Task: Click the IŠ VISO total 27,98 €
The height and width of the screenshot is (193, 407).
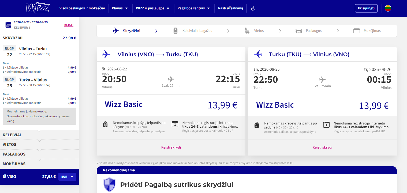Action: coord(49,177)
